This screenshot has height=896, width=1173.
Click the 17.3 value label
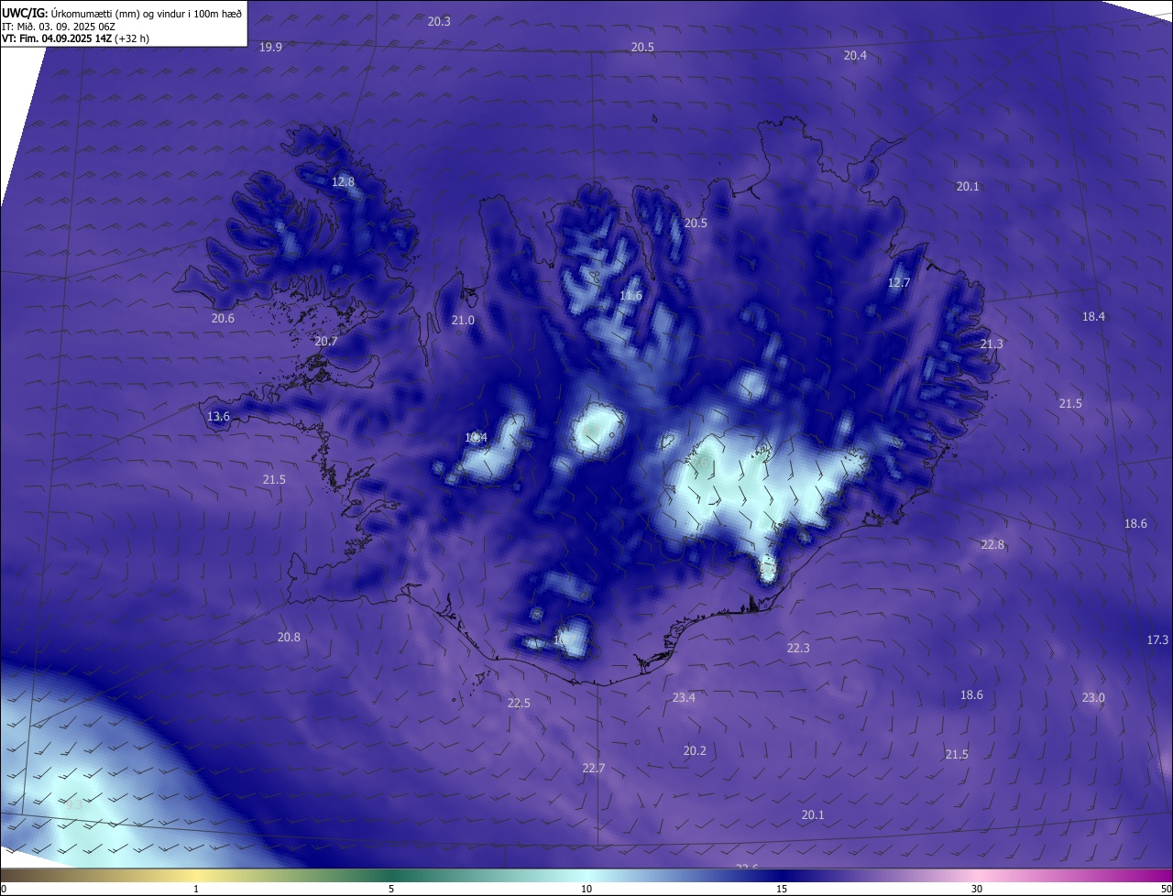[1157, 639]
